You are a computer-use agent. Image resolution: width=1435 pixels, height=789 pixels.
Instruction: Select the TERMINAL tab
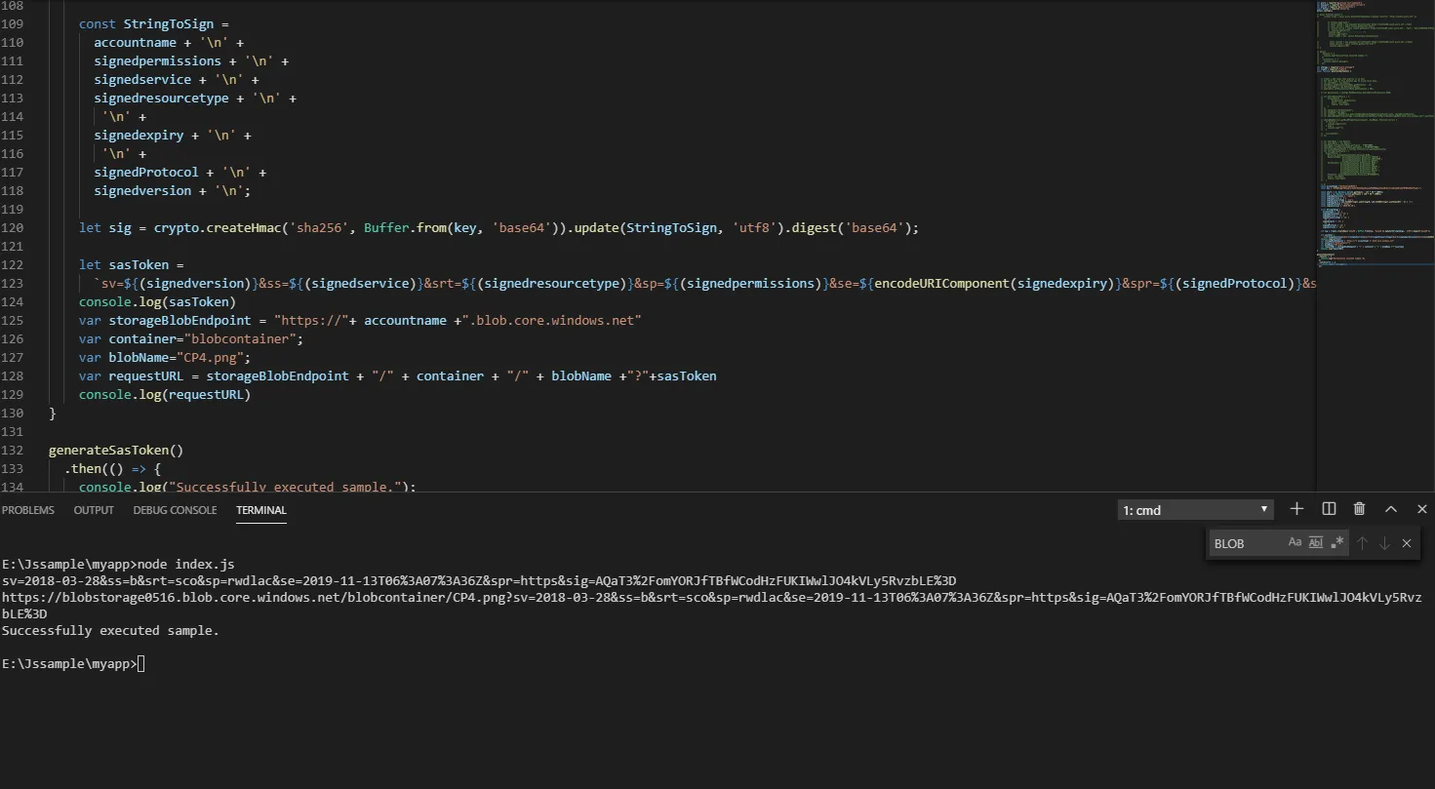(x=261, y=510)
